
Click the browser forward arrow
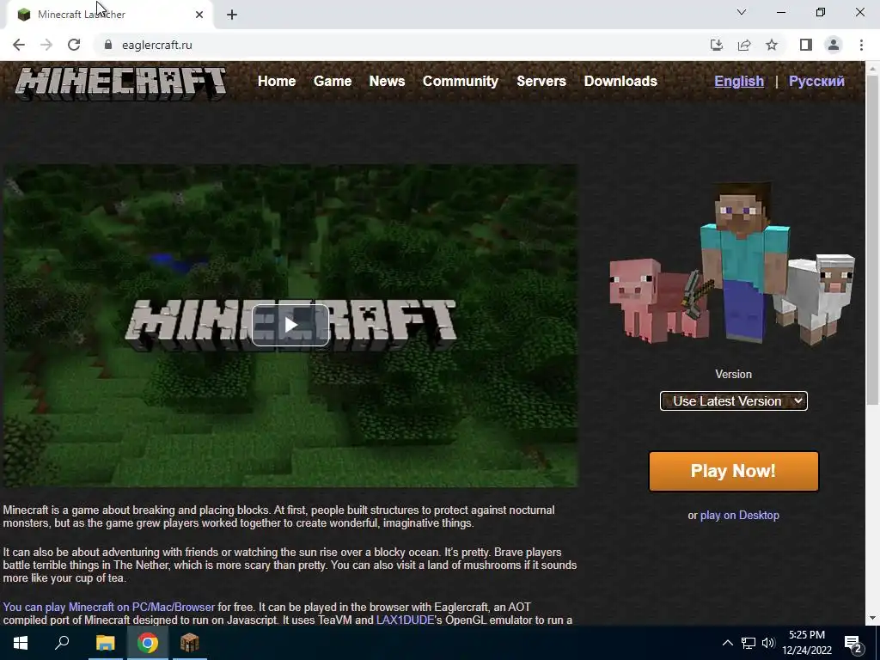(46, 45)
